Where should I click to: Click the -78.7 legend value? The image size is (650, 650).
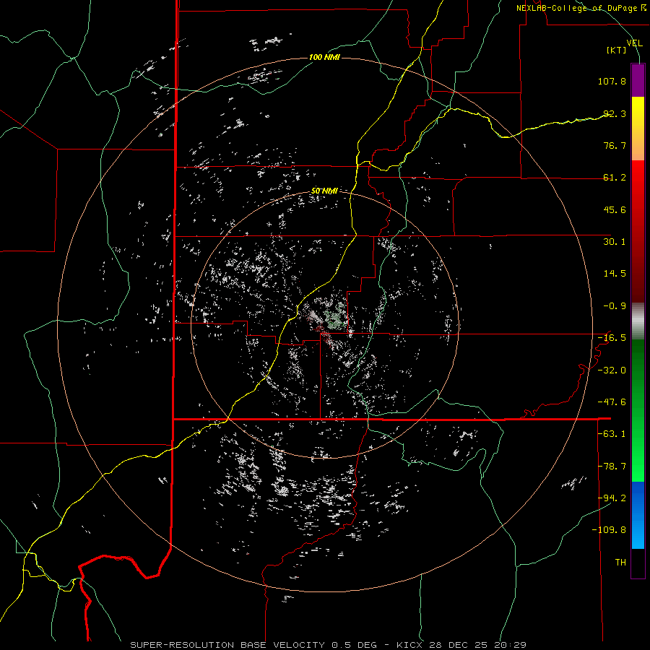click(x=612, y=467)
